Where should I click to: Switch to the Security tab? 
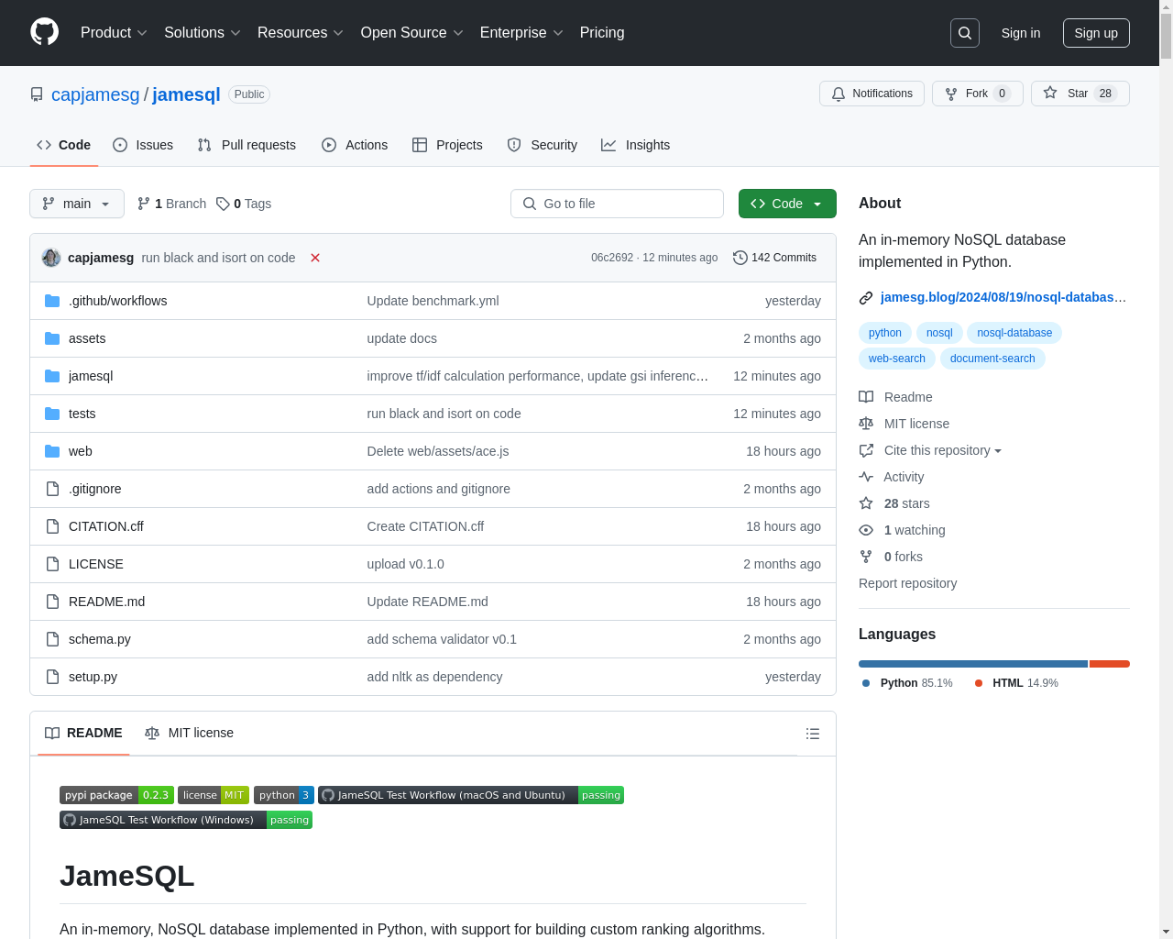click(x=543, y=145)
